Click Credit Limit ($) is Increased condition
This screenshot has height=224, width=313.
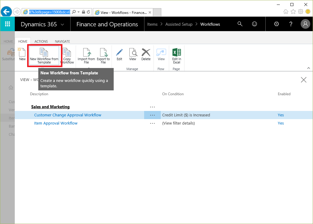pyautogui.click(x=186, y=115)
